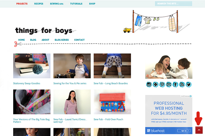Open the Twitter bird icon
Screen dimensions: 205x136
coord(189,85)
